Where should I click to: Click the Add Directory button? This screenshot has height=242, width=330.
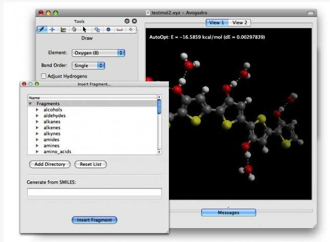tap(50, 164)
